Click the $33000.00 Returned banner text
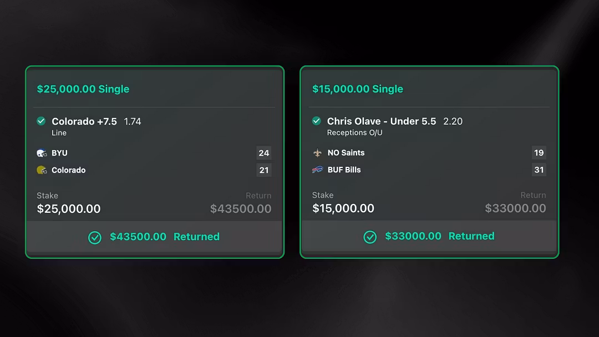Screen dimensions: 599x337 (x=440, y=236)
